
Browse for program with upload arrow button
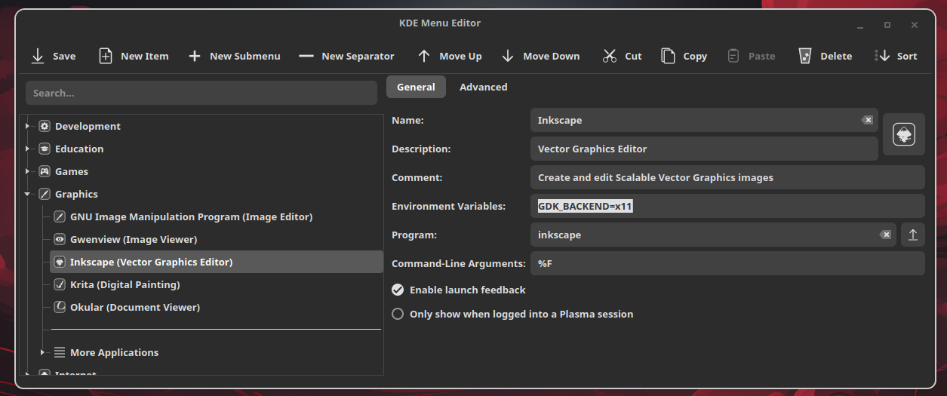coord(912,235)
